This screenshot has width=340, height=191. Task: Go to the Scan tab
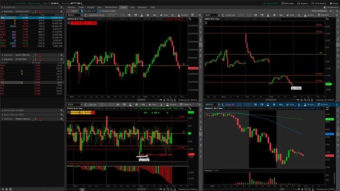coord(99,7)
